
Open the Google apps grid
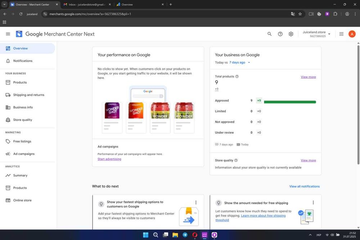pos(341,34)
